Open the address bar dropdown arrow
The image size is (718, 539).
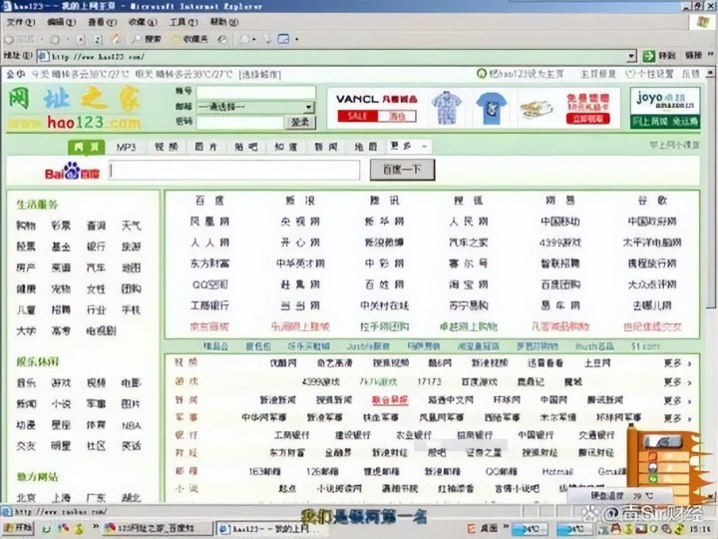coord(631,56)
